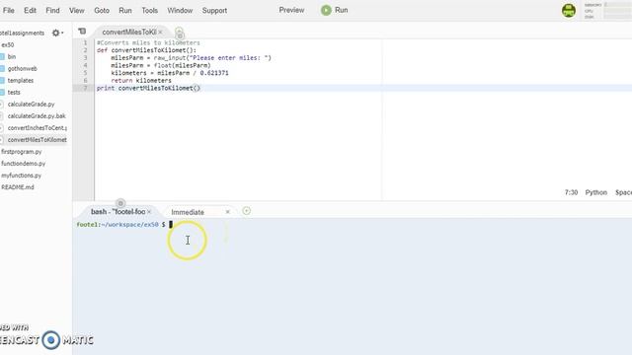
Task: Switch to the bash terminal tab
Action: [118, 212]
